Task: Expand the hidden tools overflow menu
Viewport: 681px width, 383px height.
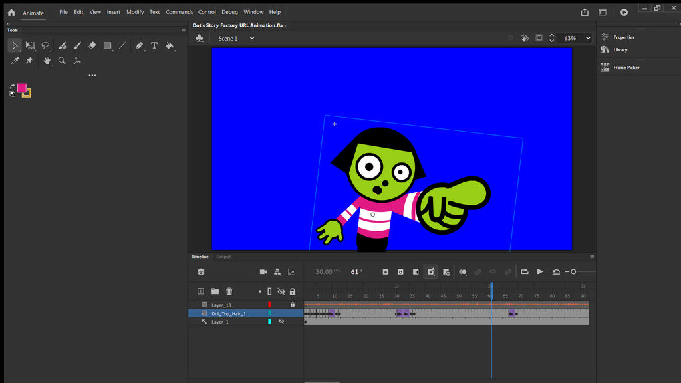Action: click(92, 75)
